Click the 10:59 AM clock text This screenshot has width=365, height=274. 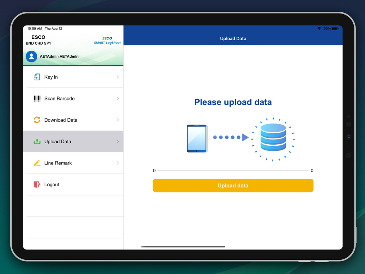coord(35,28)
